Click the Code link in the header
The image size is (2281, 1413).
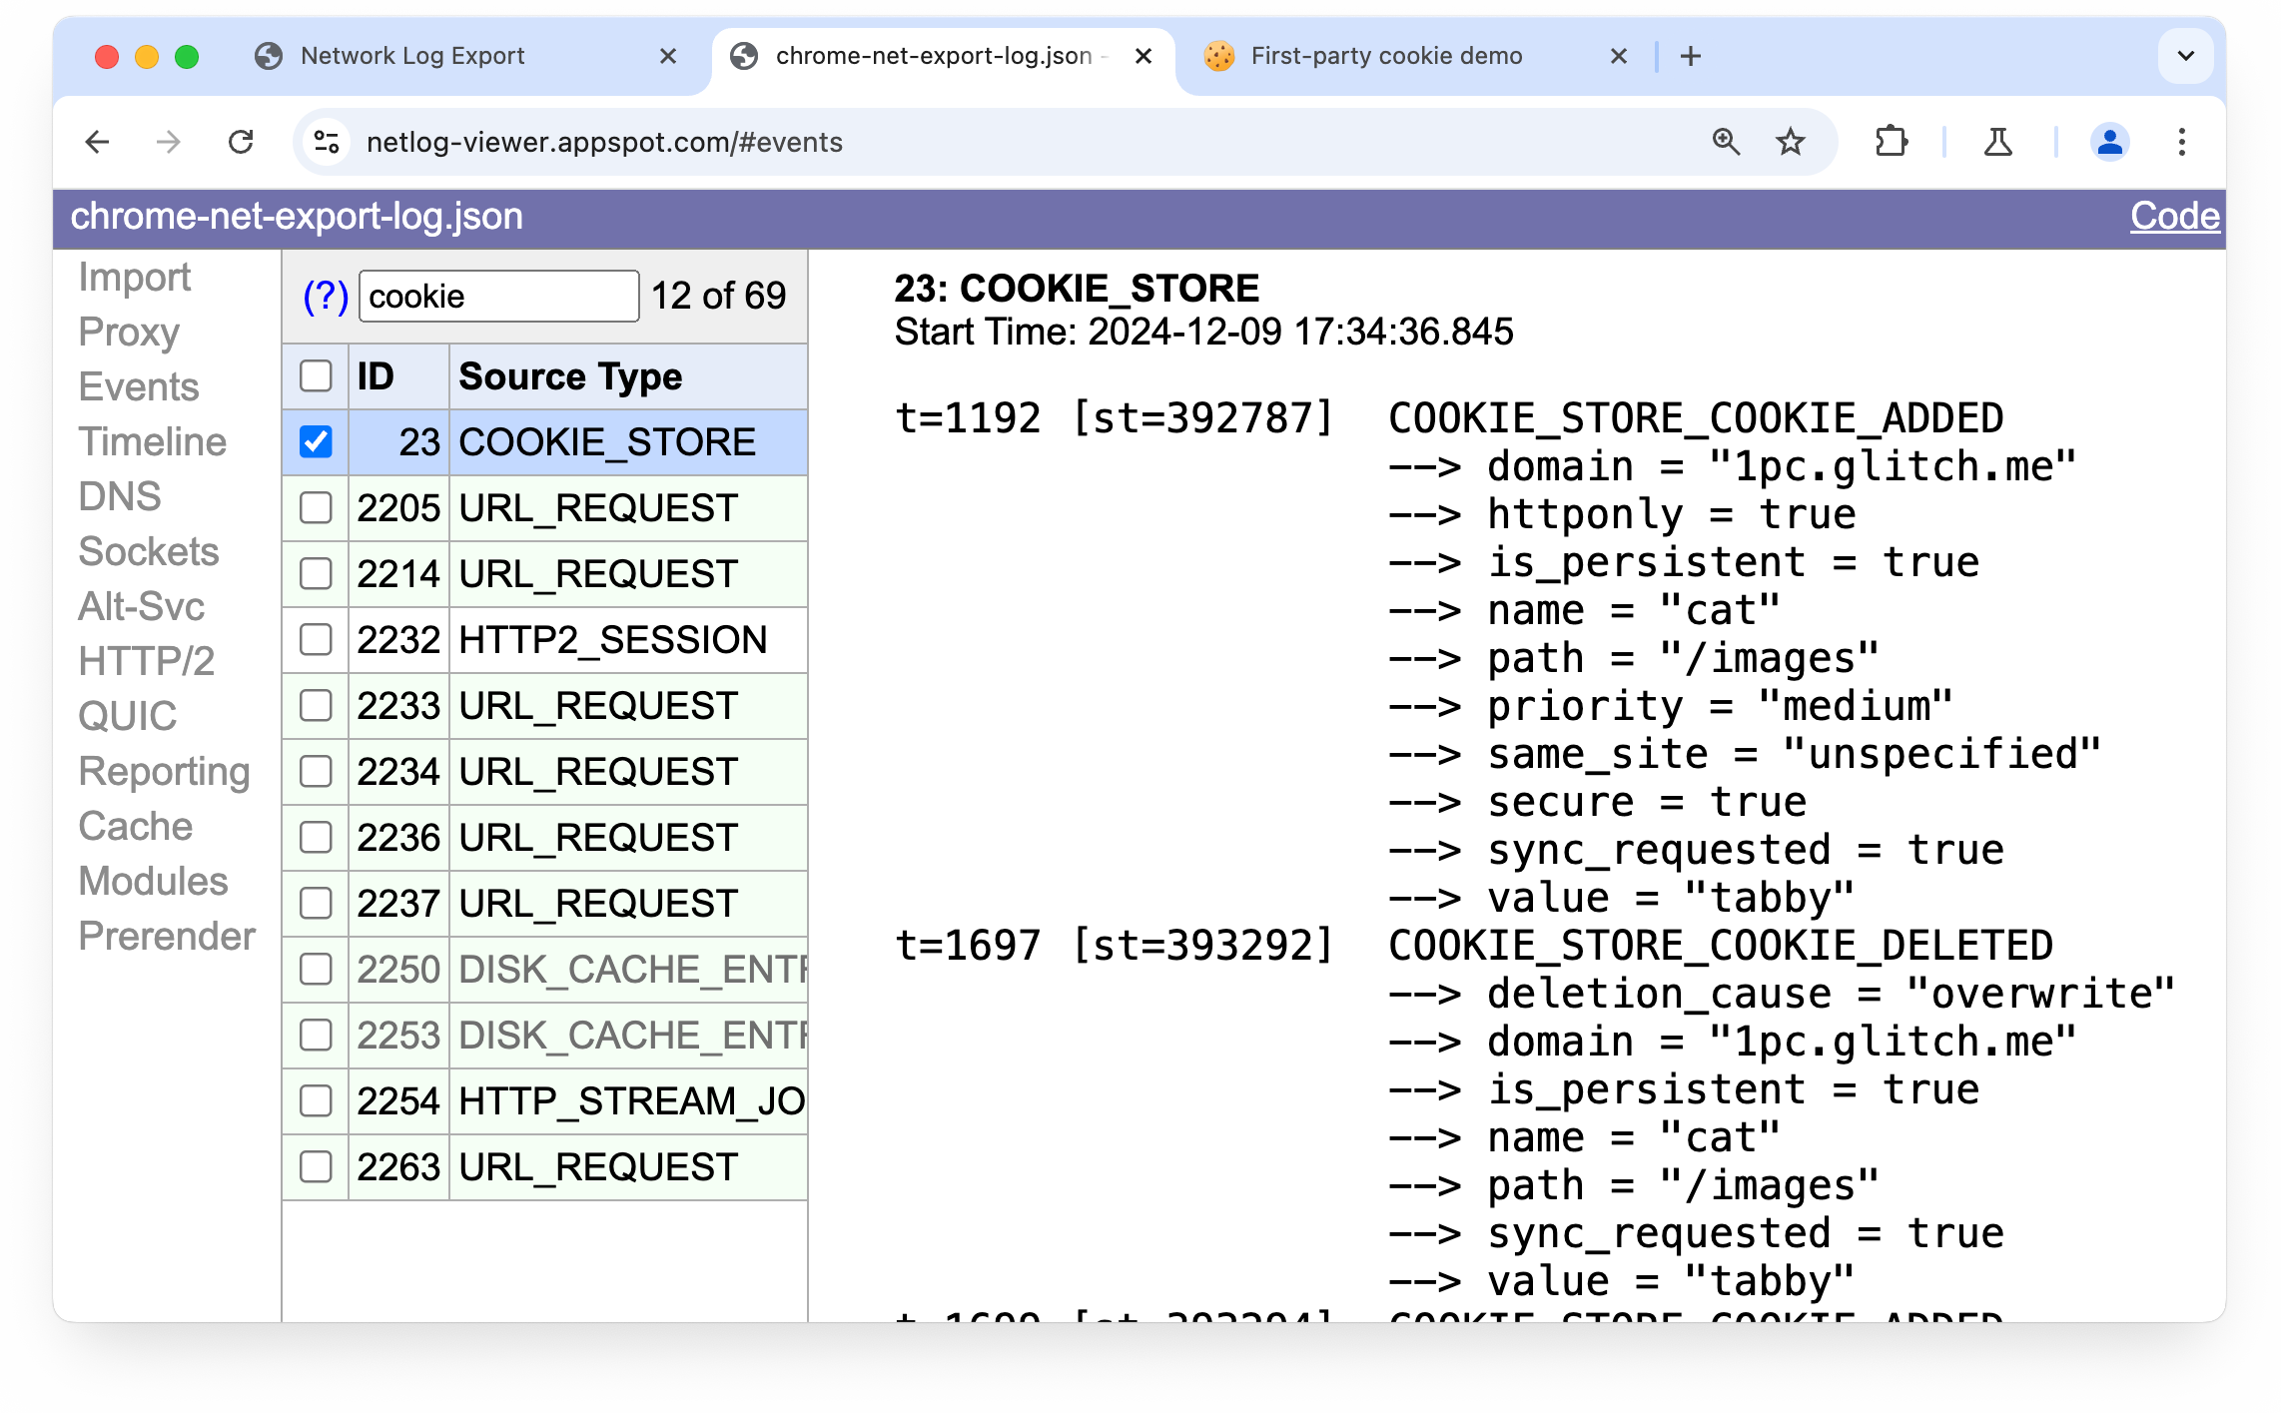click(2173, 217)
